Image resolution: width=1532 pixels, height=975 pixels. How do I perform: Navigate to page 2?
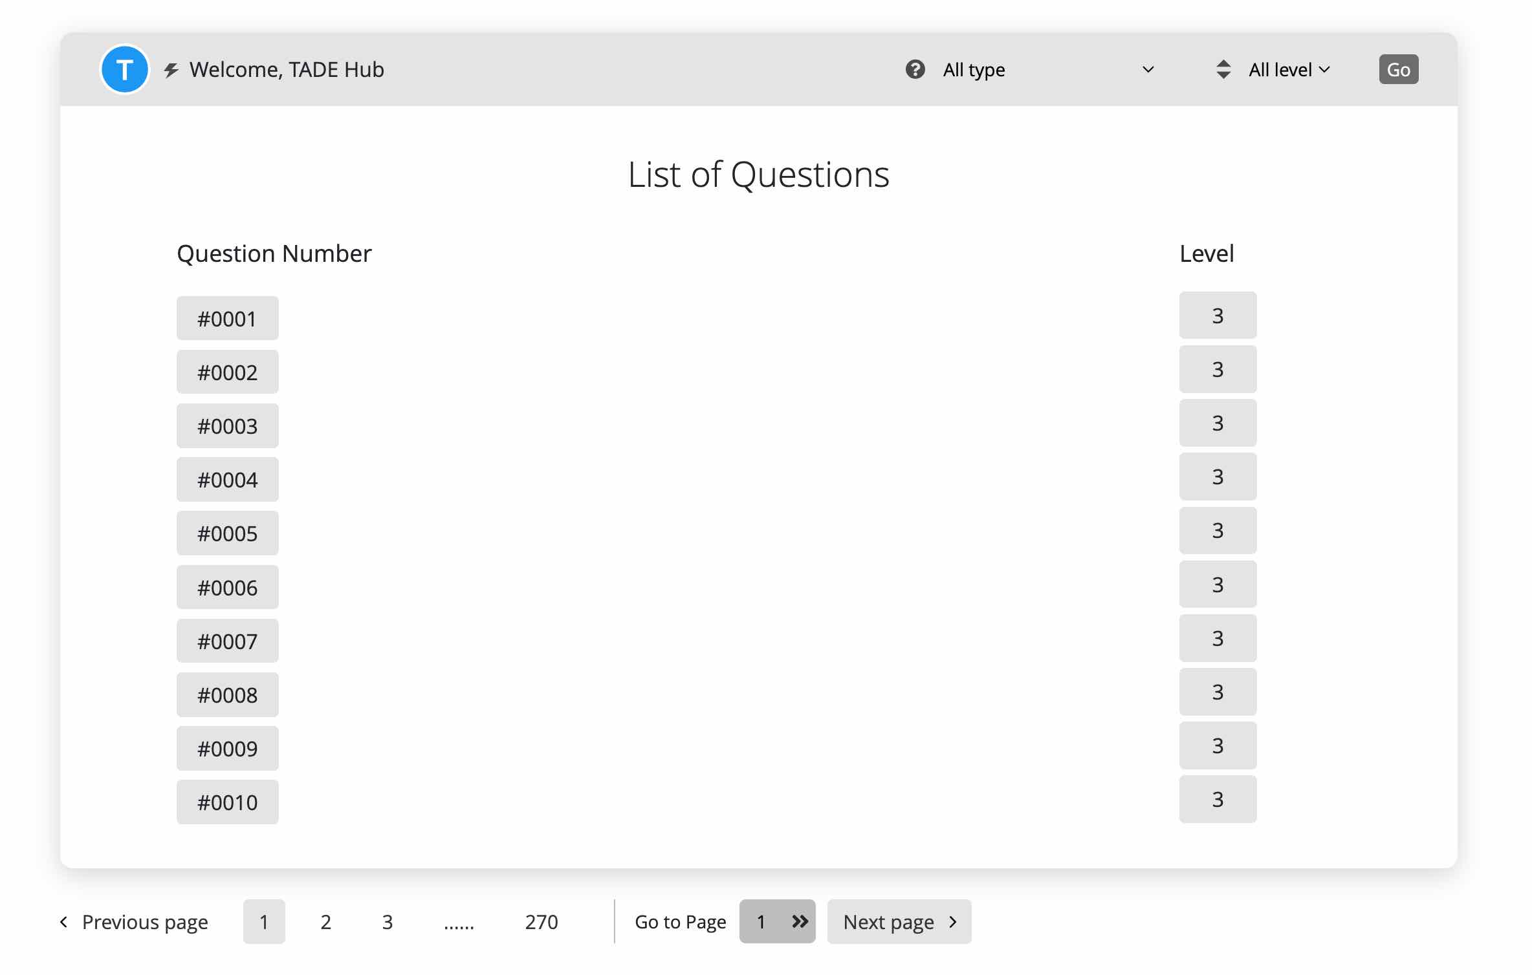(325, 921)
